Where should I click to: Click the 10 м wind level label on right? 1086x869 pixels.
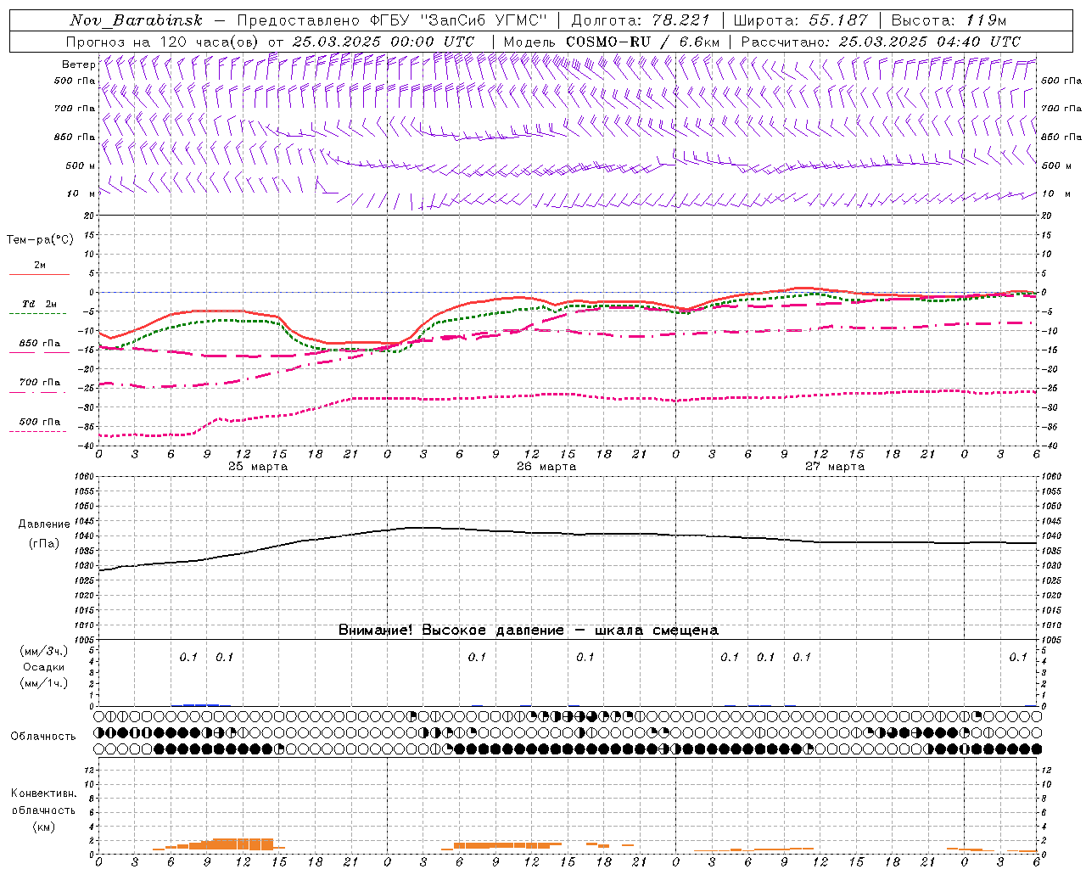[x=1056, y=193]
